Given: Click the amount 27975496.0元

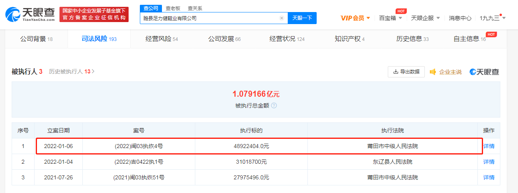Looking at the screenshot, I should (251, 178).
